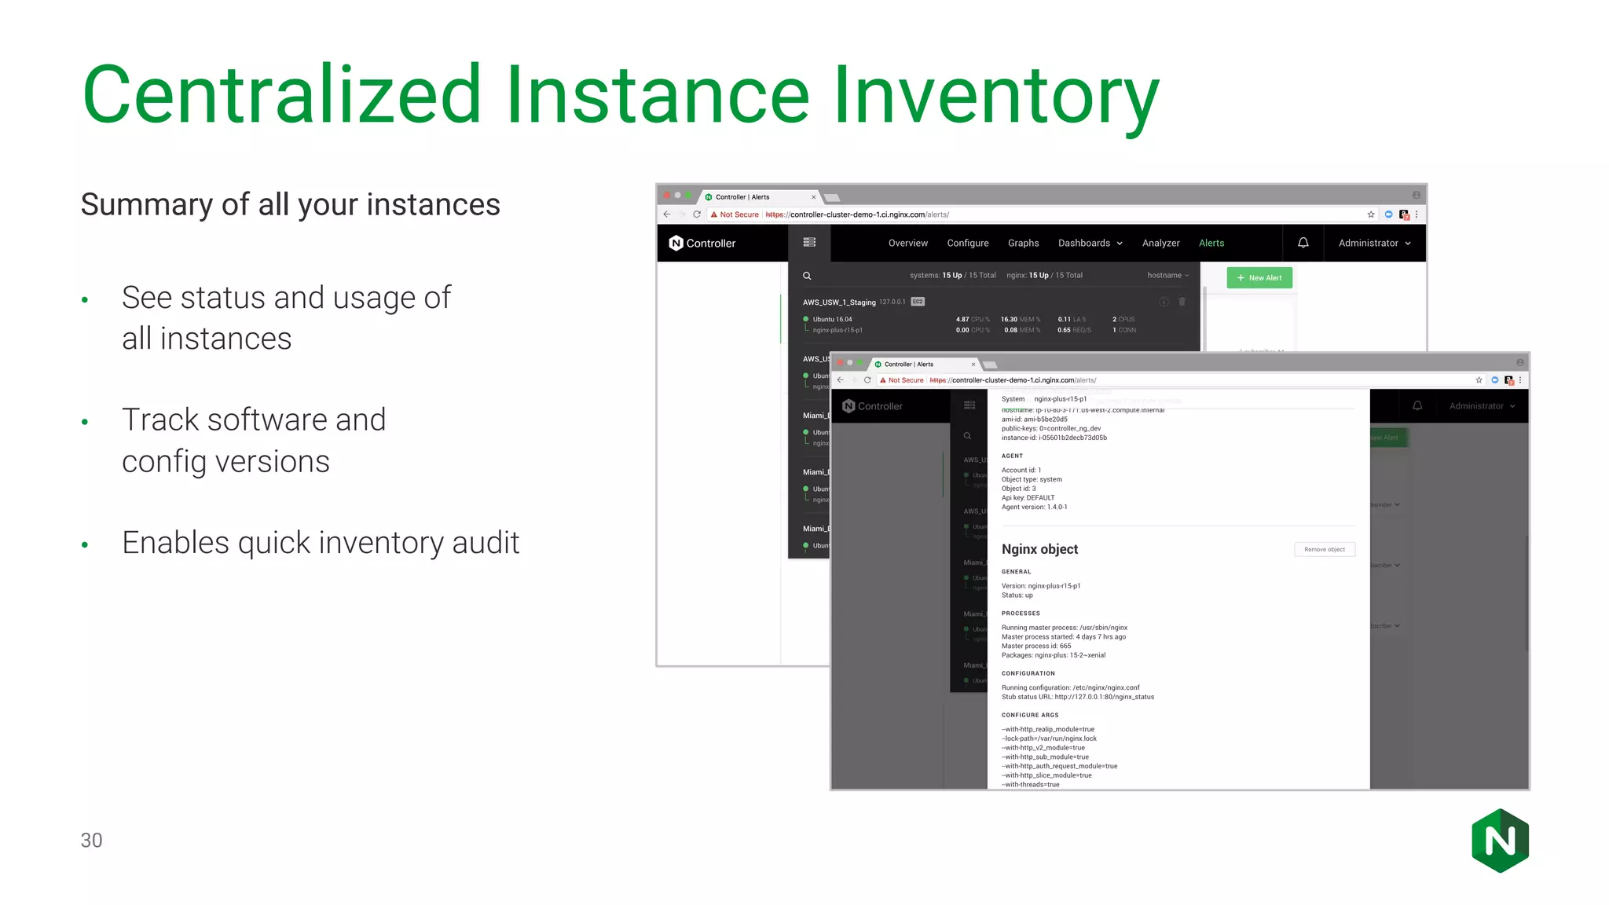
Task: Click nginx: 15 Up / 15 Total status
Action: (1044, 276)
